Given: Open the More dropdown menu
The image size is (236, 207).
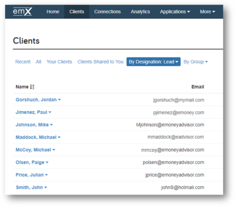Looking at the screenshot, I should (x=208, y=12).
